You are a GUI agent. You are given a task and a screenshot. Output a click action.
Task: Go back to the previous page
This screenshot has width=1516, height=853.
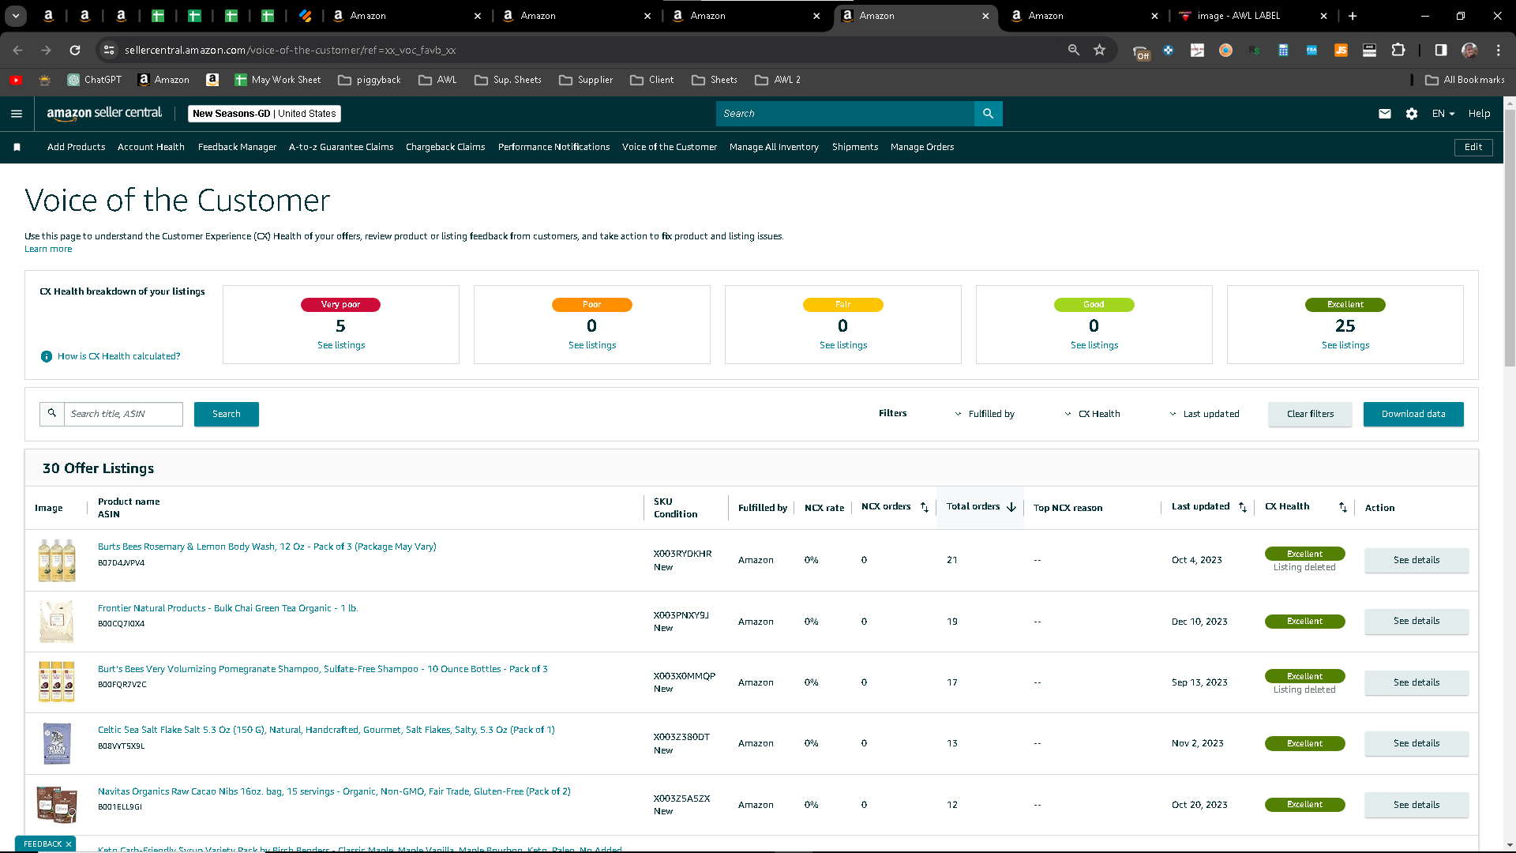[x=18, y=50]
